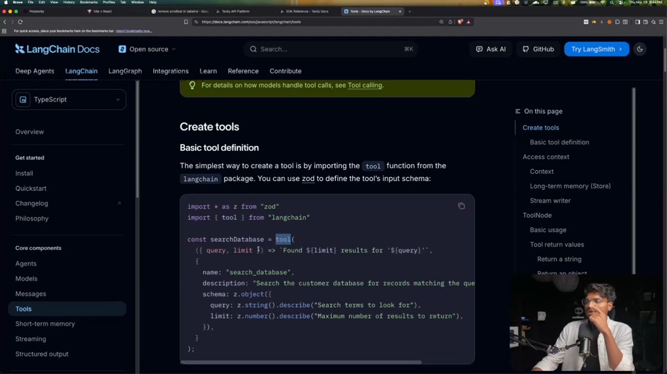Open the Contribute tab
The width and height of the screenshot is (667, 374).
point(285,71)
